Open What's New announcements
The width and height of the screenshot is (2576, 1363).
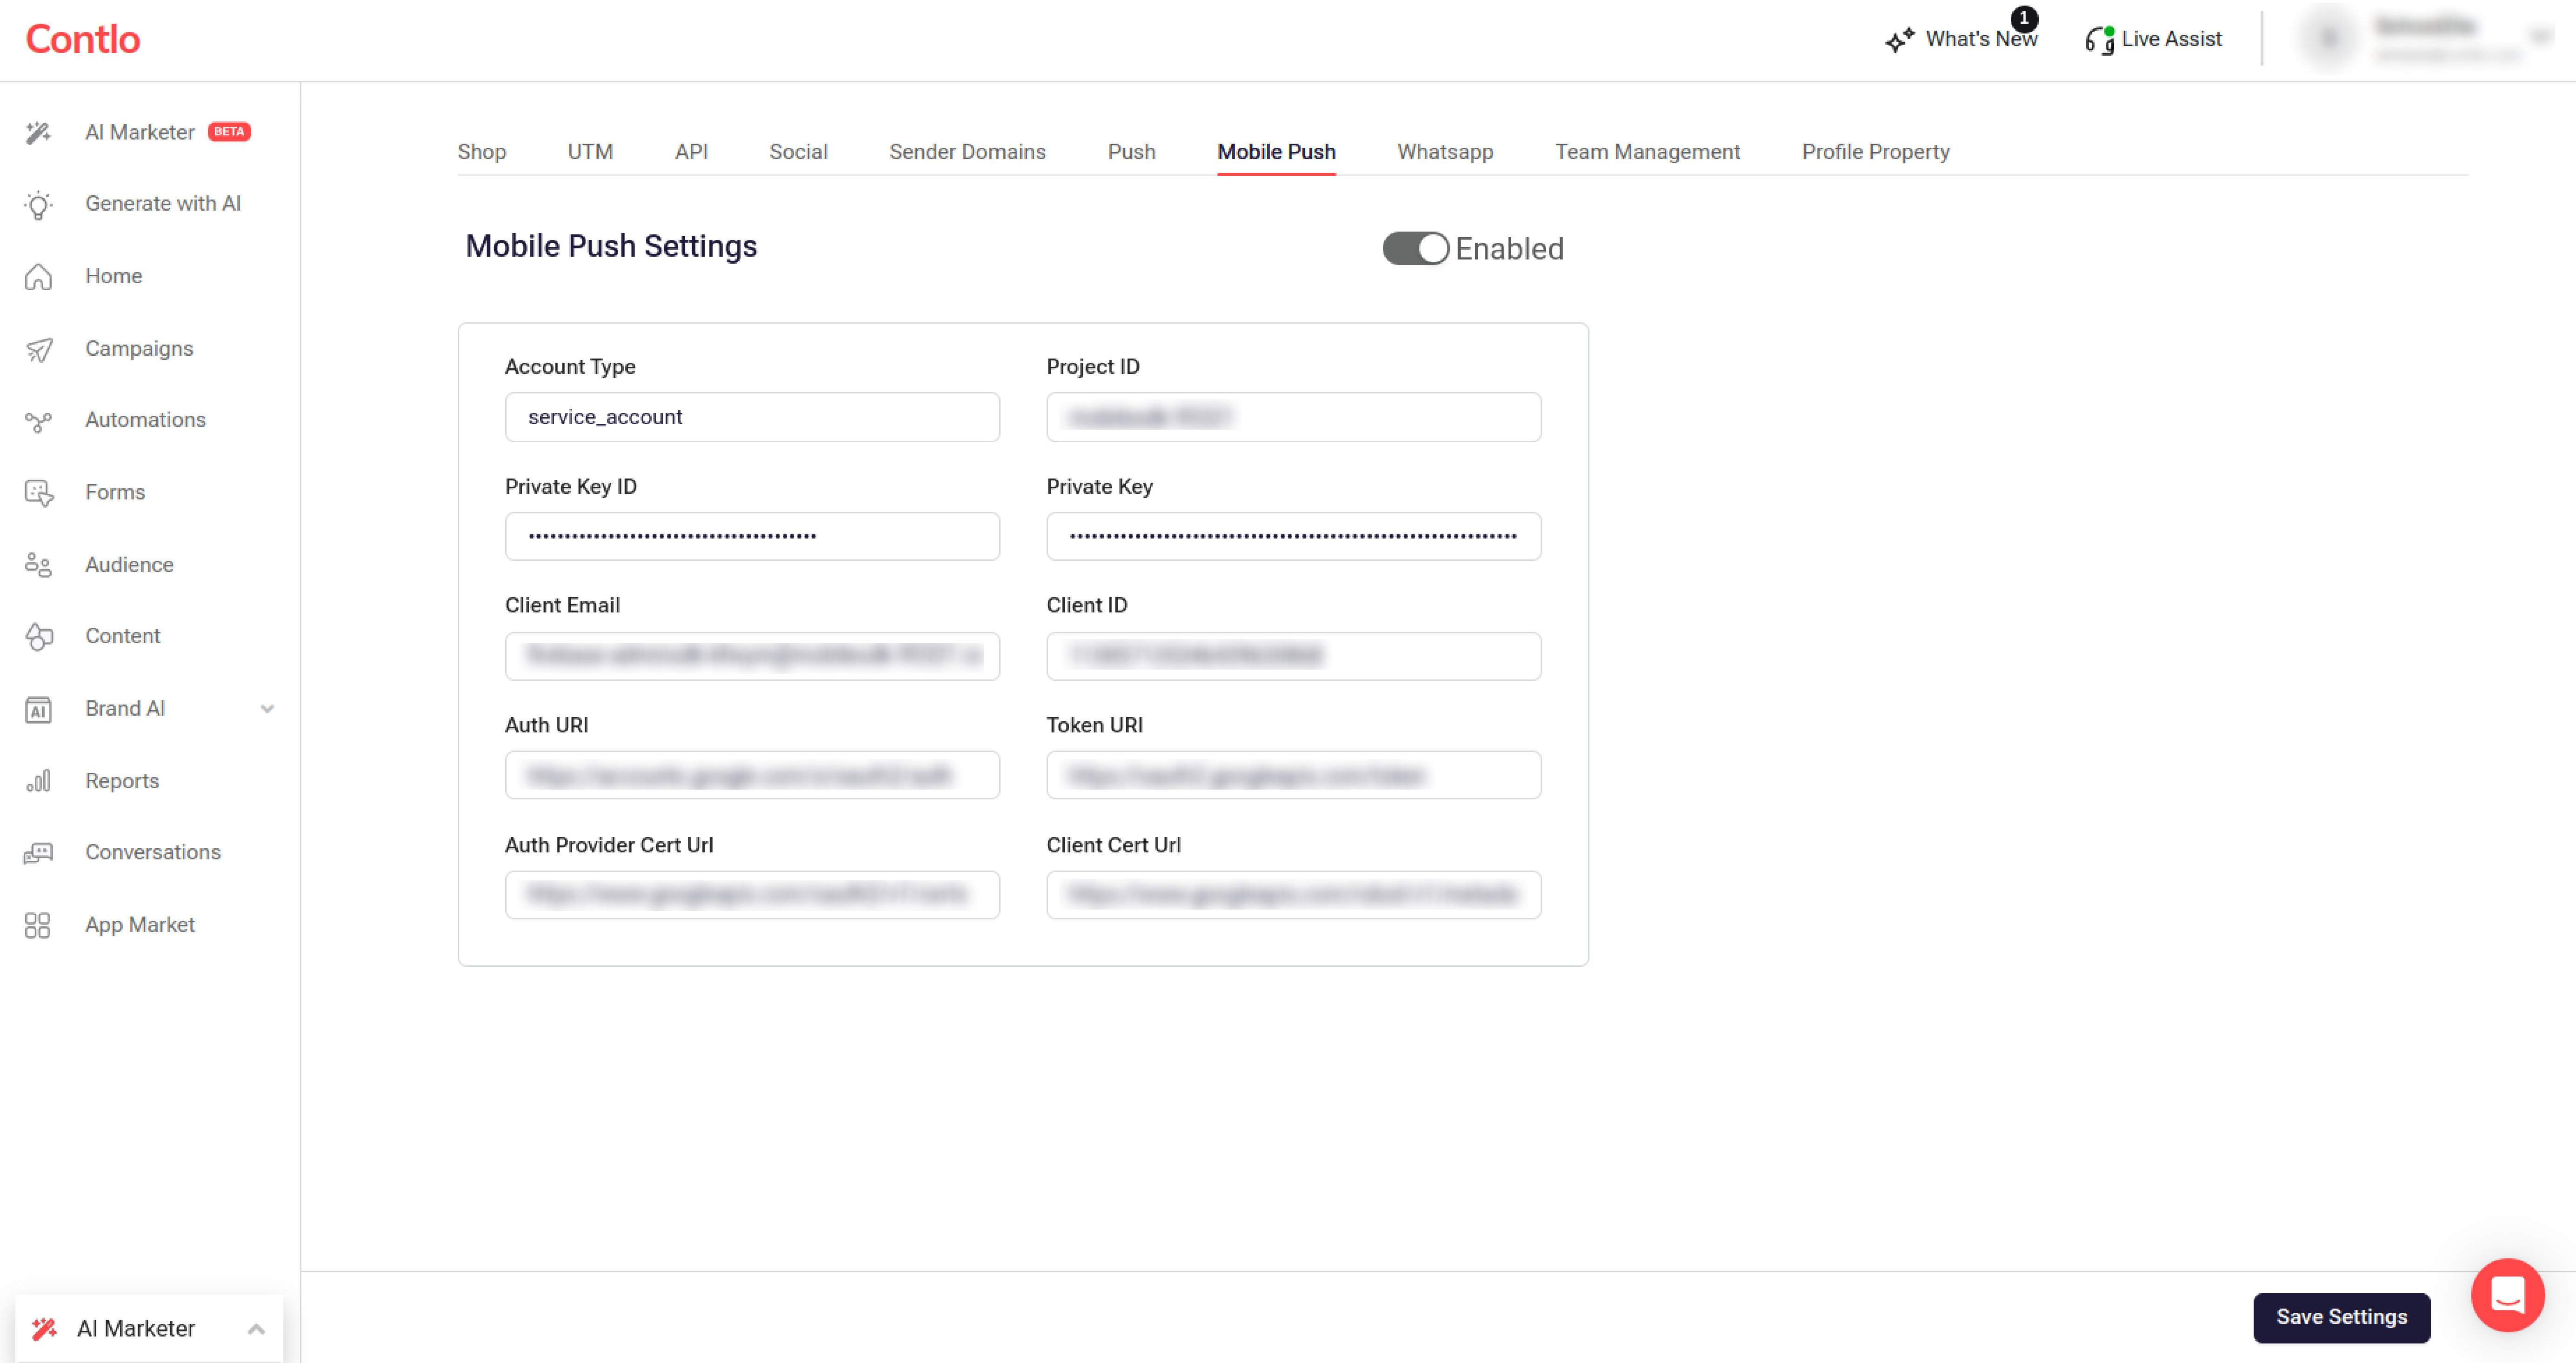tap(1962, 39)
